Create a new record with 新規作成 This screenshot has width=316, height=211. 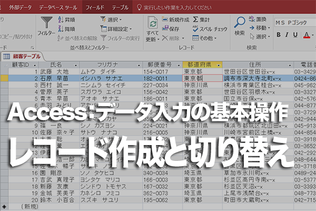coord(175,20)
